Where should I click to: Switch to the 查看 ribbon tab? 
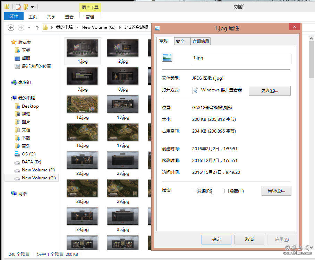click(x=69, y=17)
